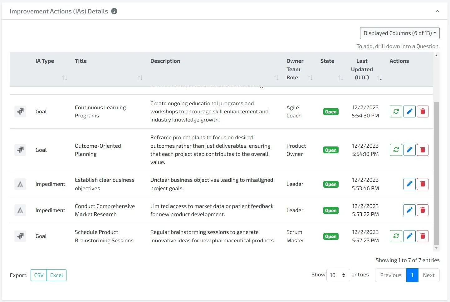
Task: Click goal icon in Schedule Product Brainstorming row
Action: pyautogui.click(x=20, y=236)
